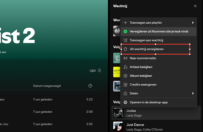203x132 pixels.
Task: Choose Openen in de desktop-app
Action: (x=159, y=102)
